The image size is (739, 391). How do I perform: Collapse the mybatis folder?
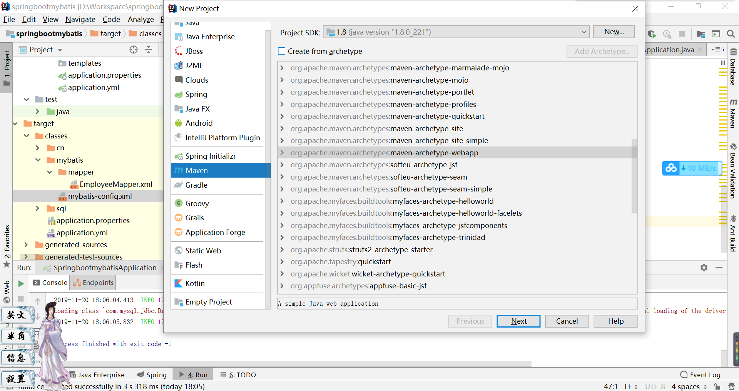point(38,160)
